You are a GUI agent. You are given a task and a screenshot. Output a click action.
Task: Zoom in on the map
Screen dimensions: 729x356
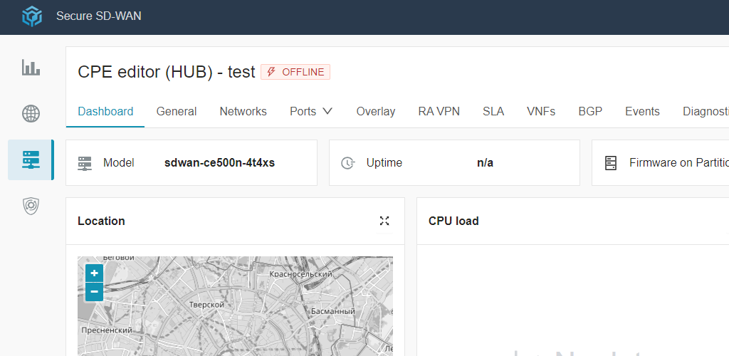(x=94, y=273)
